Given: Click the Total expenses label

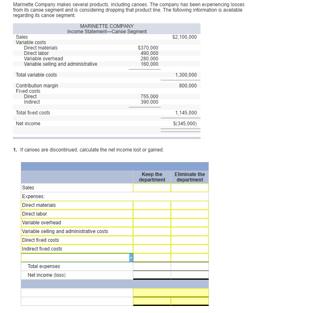Looking at the screenshot, I should (x=44, y=266).
